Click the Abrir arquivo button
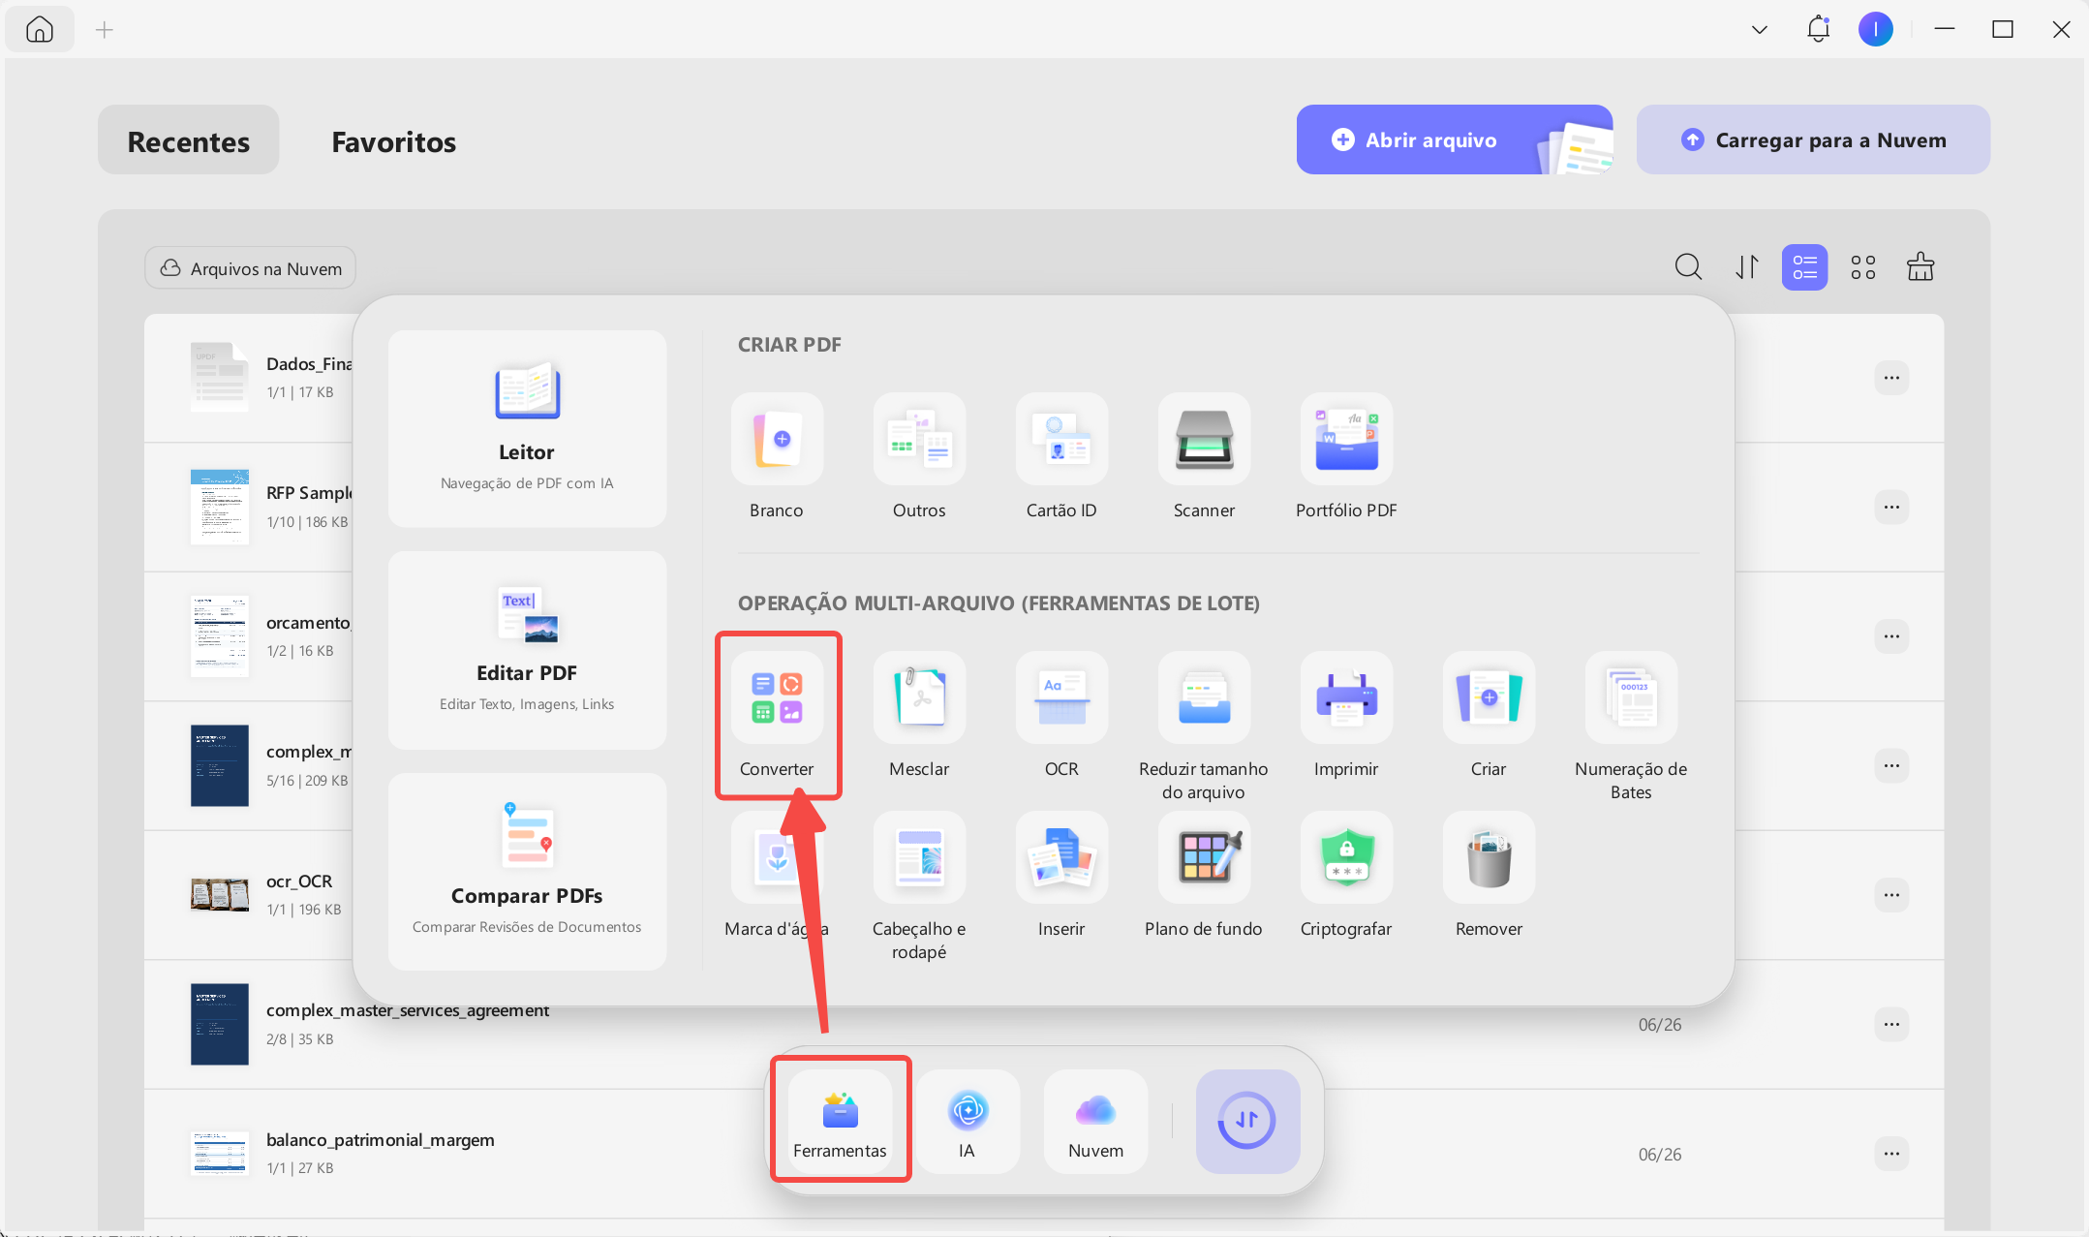Image resolution: width=2089 pixels, height=1237 pixels. pyautogui.click(x=1454, y=139)
